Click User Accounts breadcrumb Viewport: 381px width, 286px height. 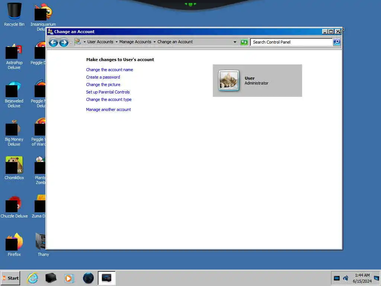[100, 42]
